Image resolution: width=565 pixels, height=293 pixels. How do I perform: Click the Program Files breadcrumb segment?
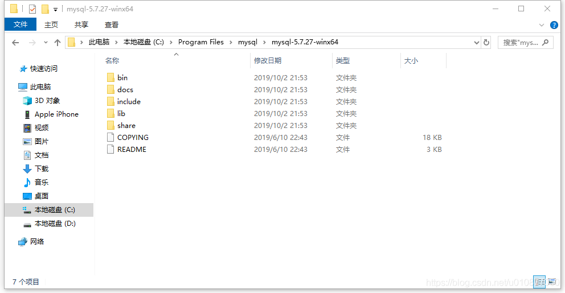pyautogui.click(x=200, y=42)
